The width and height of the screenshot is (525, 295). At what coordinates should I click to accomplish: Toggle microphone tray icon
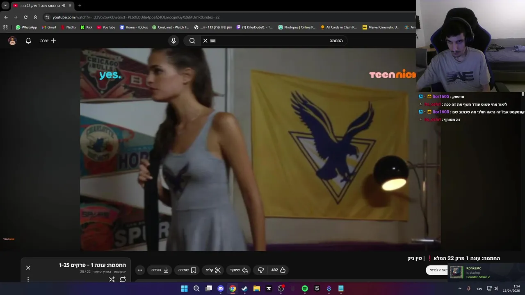[x=468, y=288]
